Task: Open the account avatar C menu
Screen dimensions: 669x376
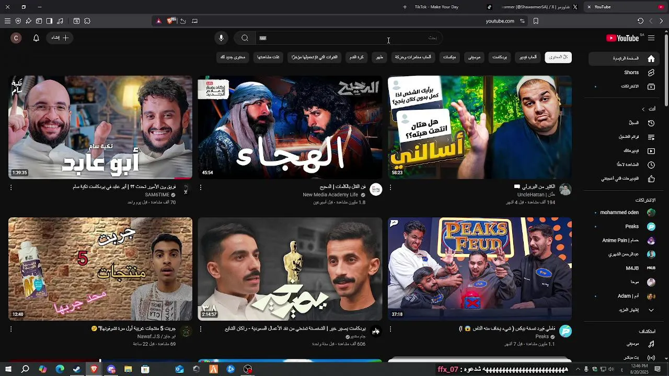Action: 16,38
